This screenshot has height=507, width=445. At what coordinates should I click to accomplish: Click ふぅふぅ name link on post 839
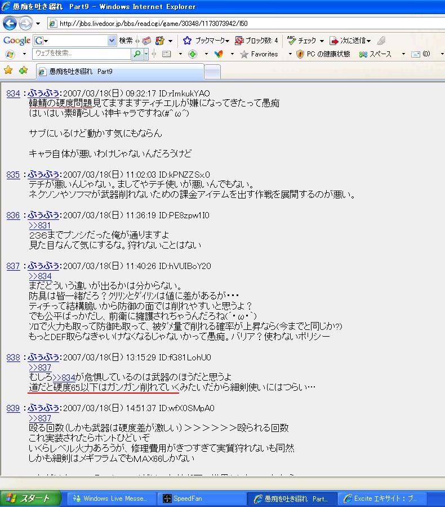click(43, 408)
